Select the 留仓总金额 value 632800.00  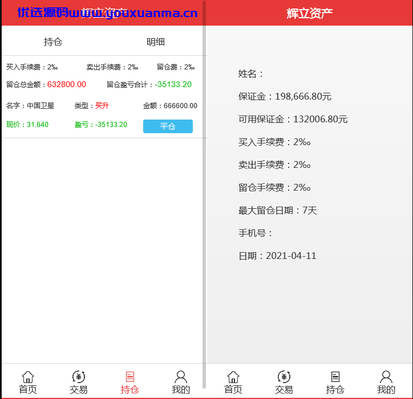coord(67,84)
